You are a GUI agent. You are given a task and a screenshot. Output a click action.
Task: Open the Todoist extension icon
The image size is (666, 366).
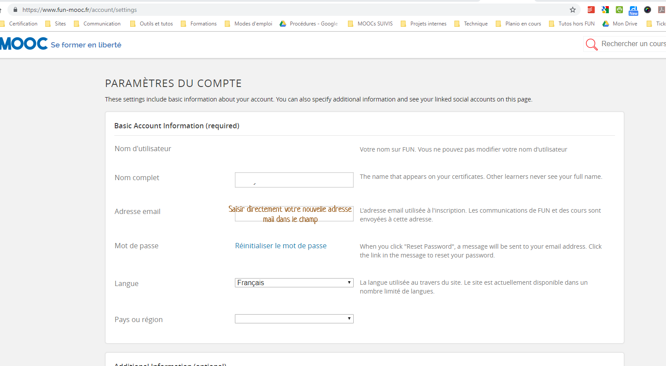(591, 10)
